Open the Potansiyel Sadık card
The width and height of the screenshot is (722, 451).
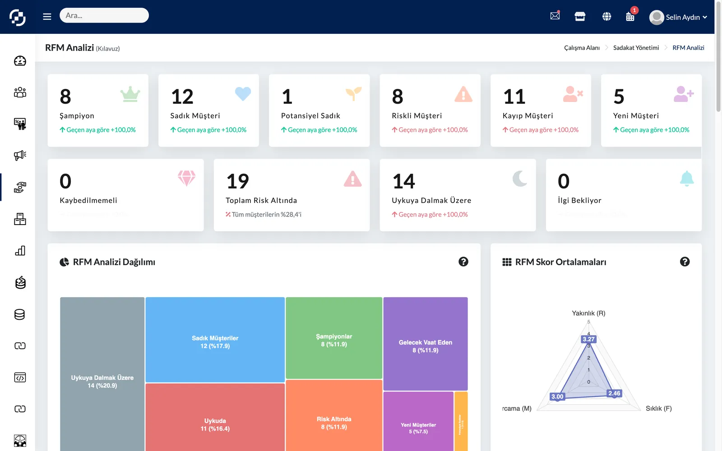[319, 110]
